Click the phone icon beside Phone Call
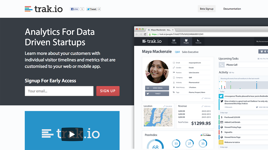Image resolution: width=268 pixels, height=150 pixels. click(222, 65)
